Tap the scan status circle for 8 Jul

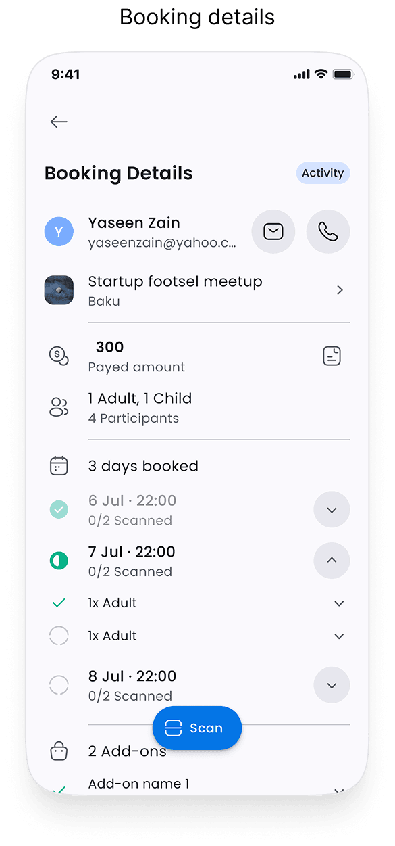[59, 684]
